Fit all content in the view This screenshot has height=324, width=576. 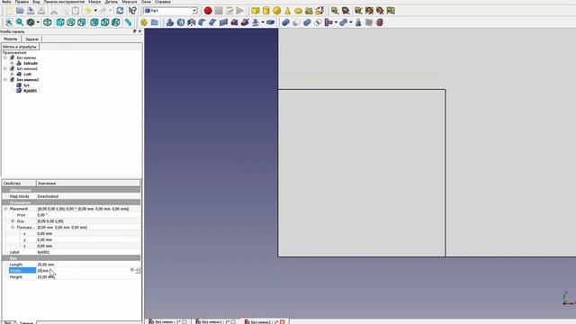coord(9,22)
